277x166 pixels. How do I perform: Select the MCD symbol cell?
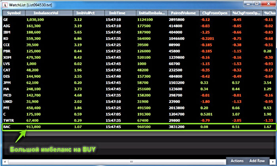(x=7, y=95)
